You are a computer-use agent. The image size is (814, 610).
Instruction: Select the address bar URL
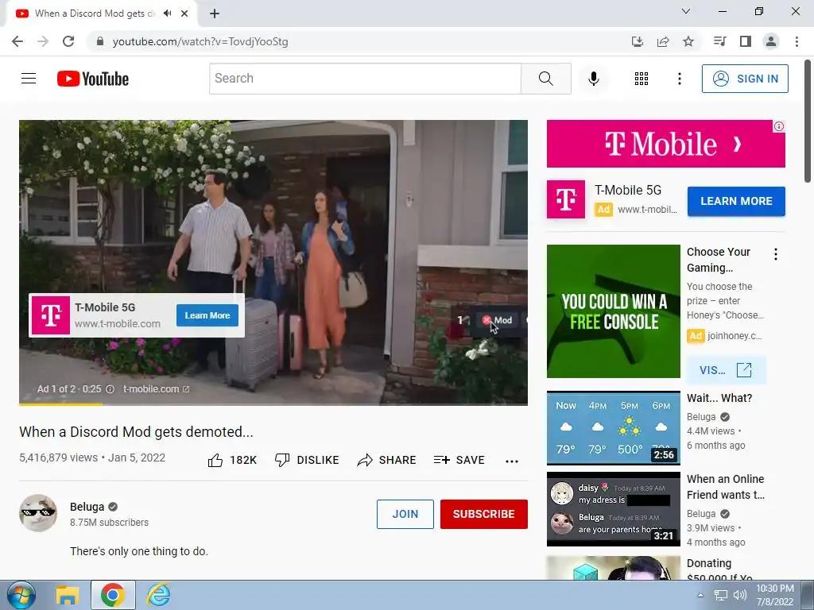tap(200, 41)
